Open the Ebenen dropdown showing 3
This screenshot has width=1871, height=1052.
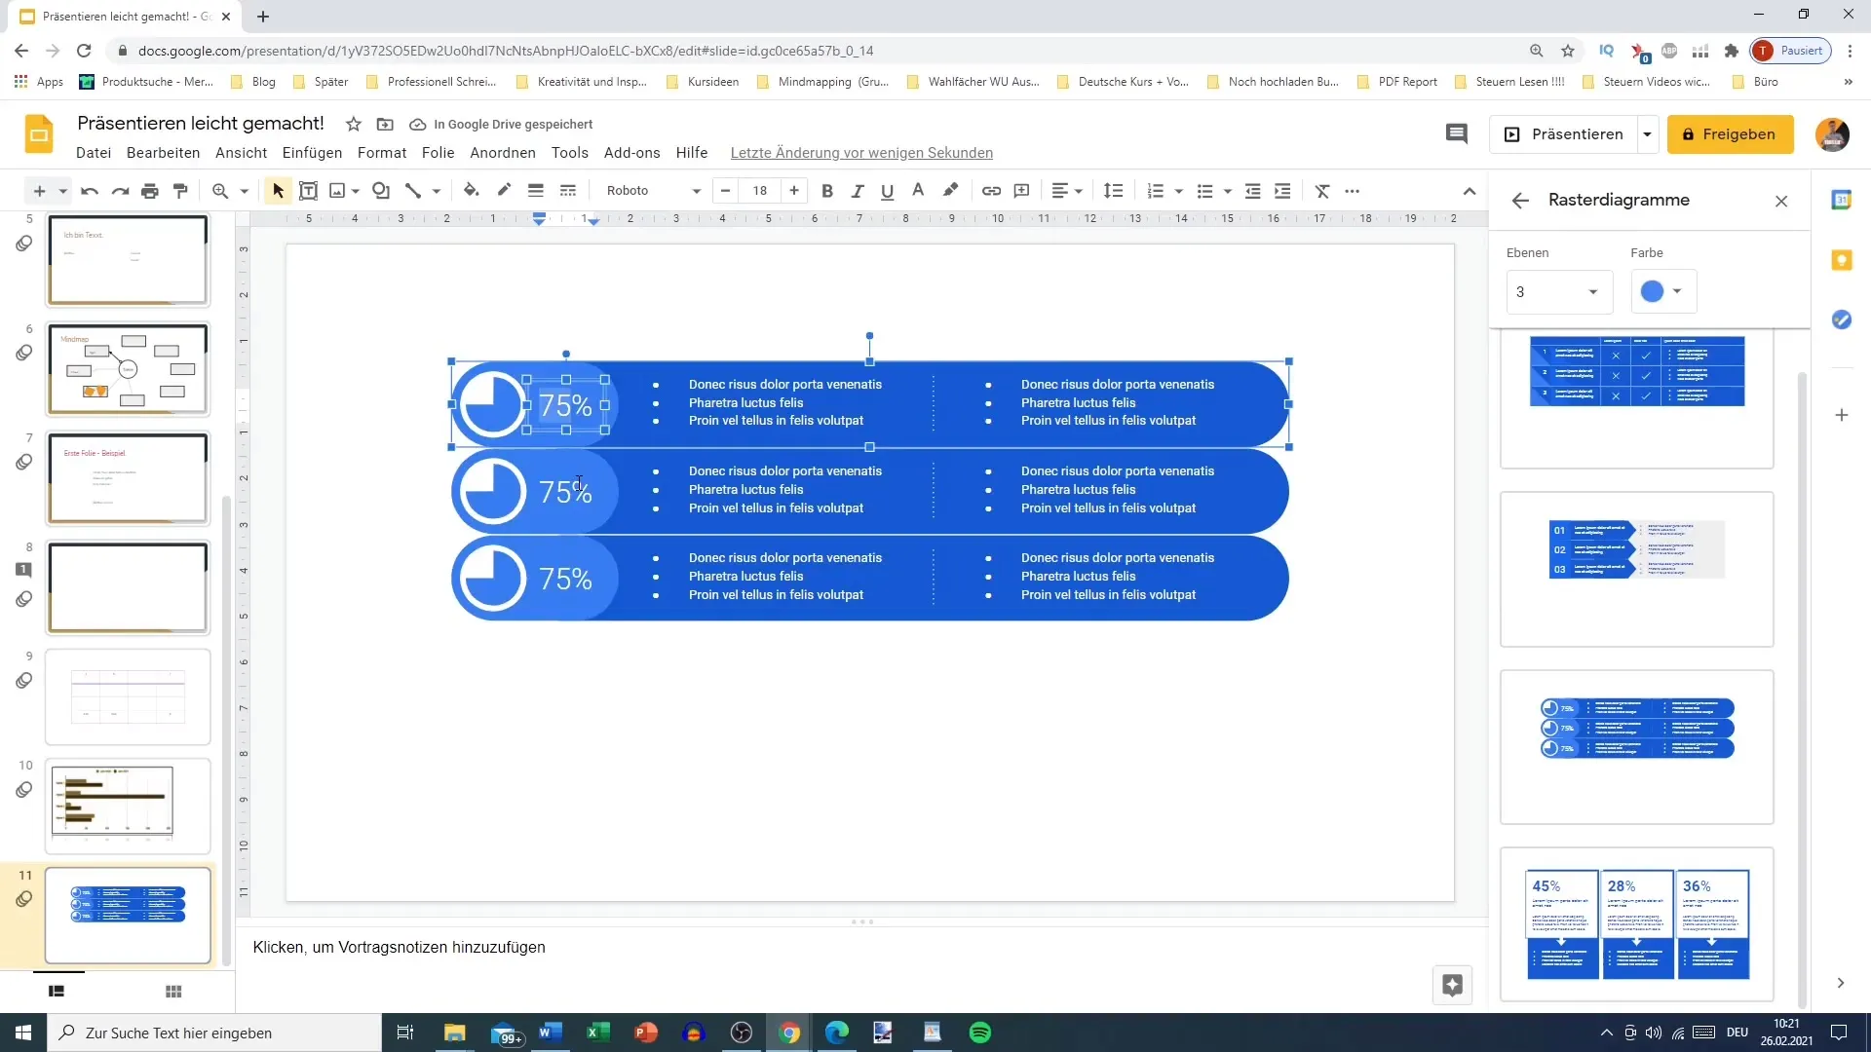[1559, 292]
